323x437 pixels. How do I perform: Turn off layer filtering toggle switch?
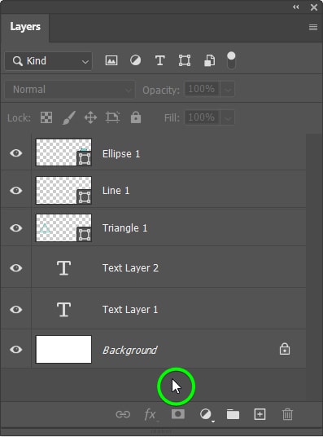231,60
